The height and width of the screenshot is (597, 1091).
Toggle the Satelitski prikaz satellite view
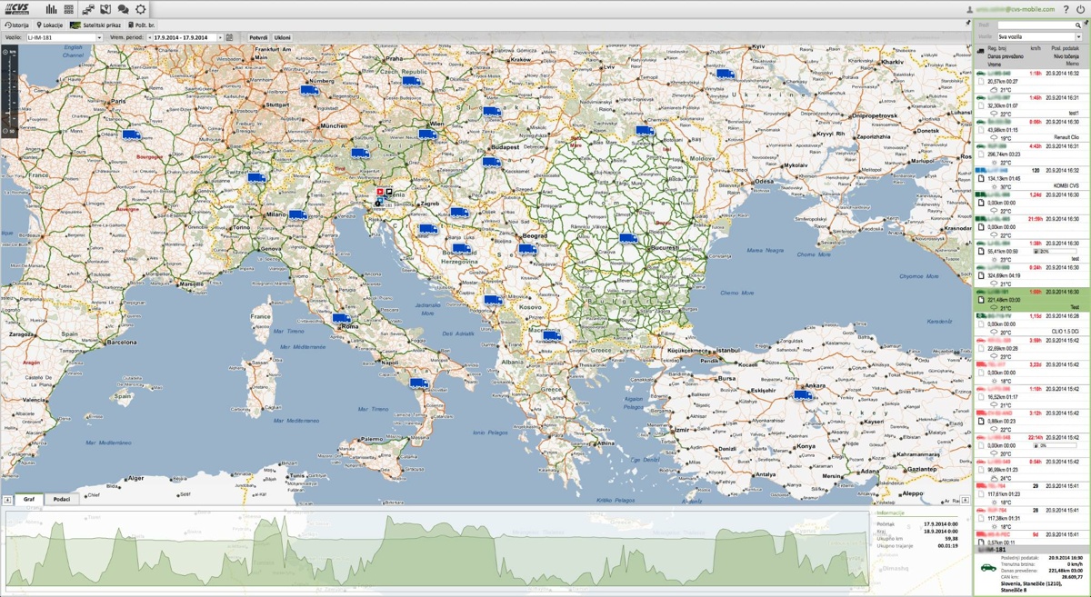point(96,25)
